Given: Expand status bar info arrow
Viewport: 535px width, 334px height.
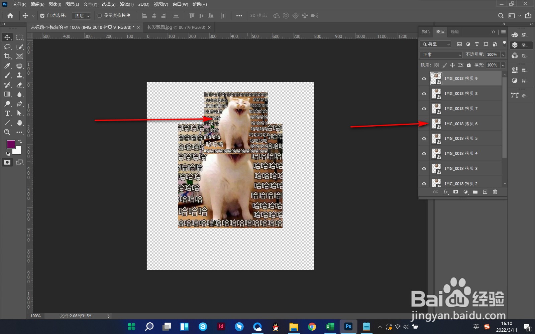Looking at the screenshot, I should click(109, 316).
